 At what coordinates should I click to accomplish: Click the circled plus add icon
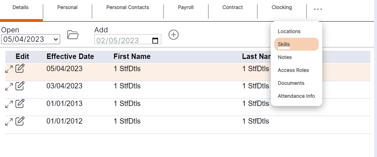click(174, 35)
